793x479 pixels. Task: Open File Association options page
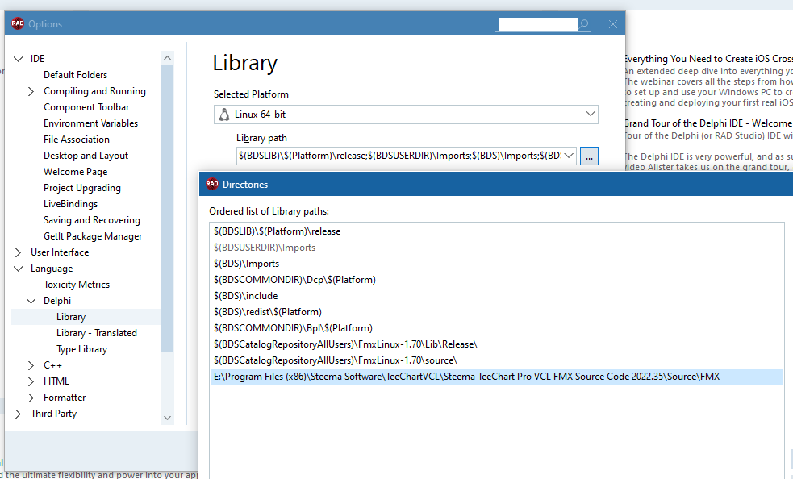pyautogui.click(x=77, y=140)
